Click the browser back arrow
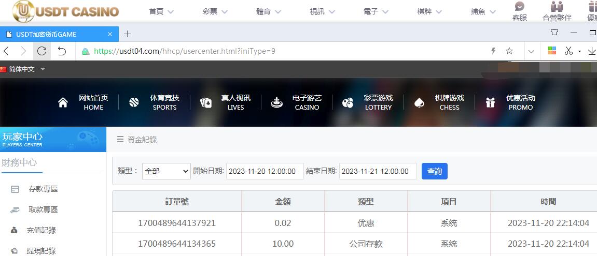597x256 pixels. pyautogui.click(x=6, y=51)
